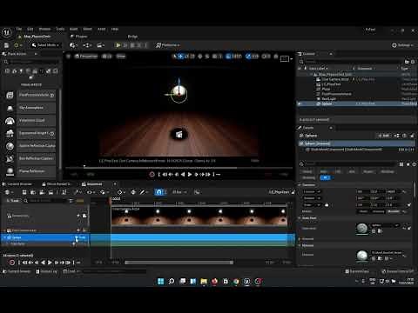Screen dimensions: 418x313
Task: Click the Unreal Engine logo icon
Action: (x=6, y=32)
